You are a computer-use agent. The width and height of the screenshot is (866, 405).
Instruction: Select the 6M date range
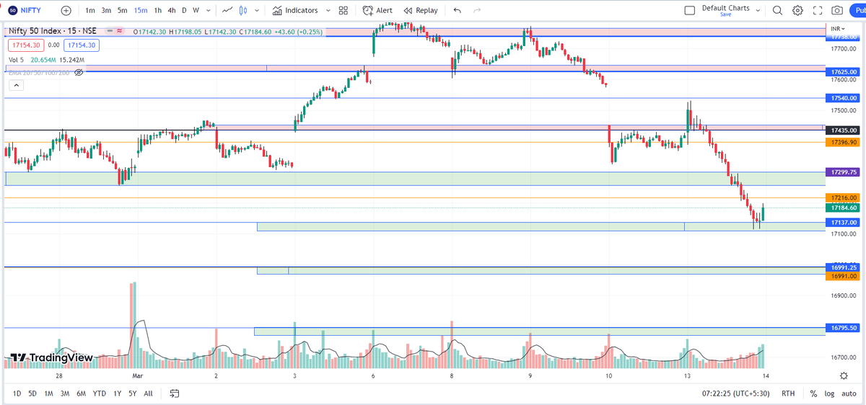click(82, 393)
